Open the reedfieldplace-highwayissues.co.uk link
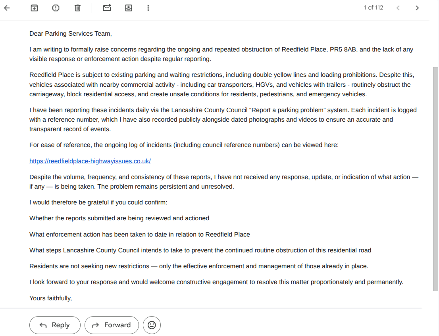 [x=90, y=161]
